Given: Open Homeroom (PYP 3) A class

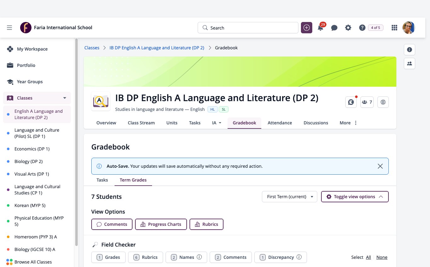Looking at the screenshot, I should 37,237.
